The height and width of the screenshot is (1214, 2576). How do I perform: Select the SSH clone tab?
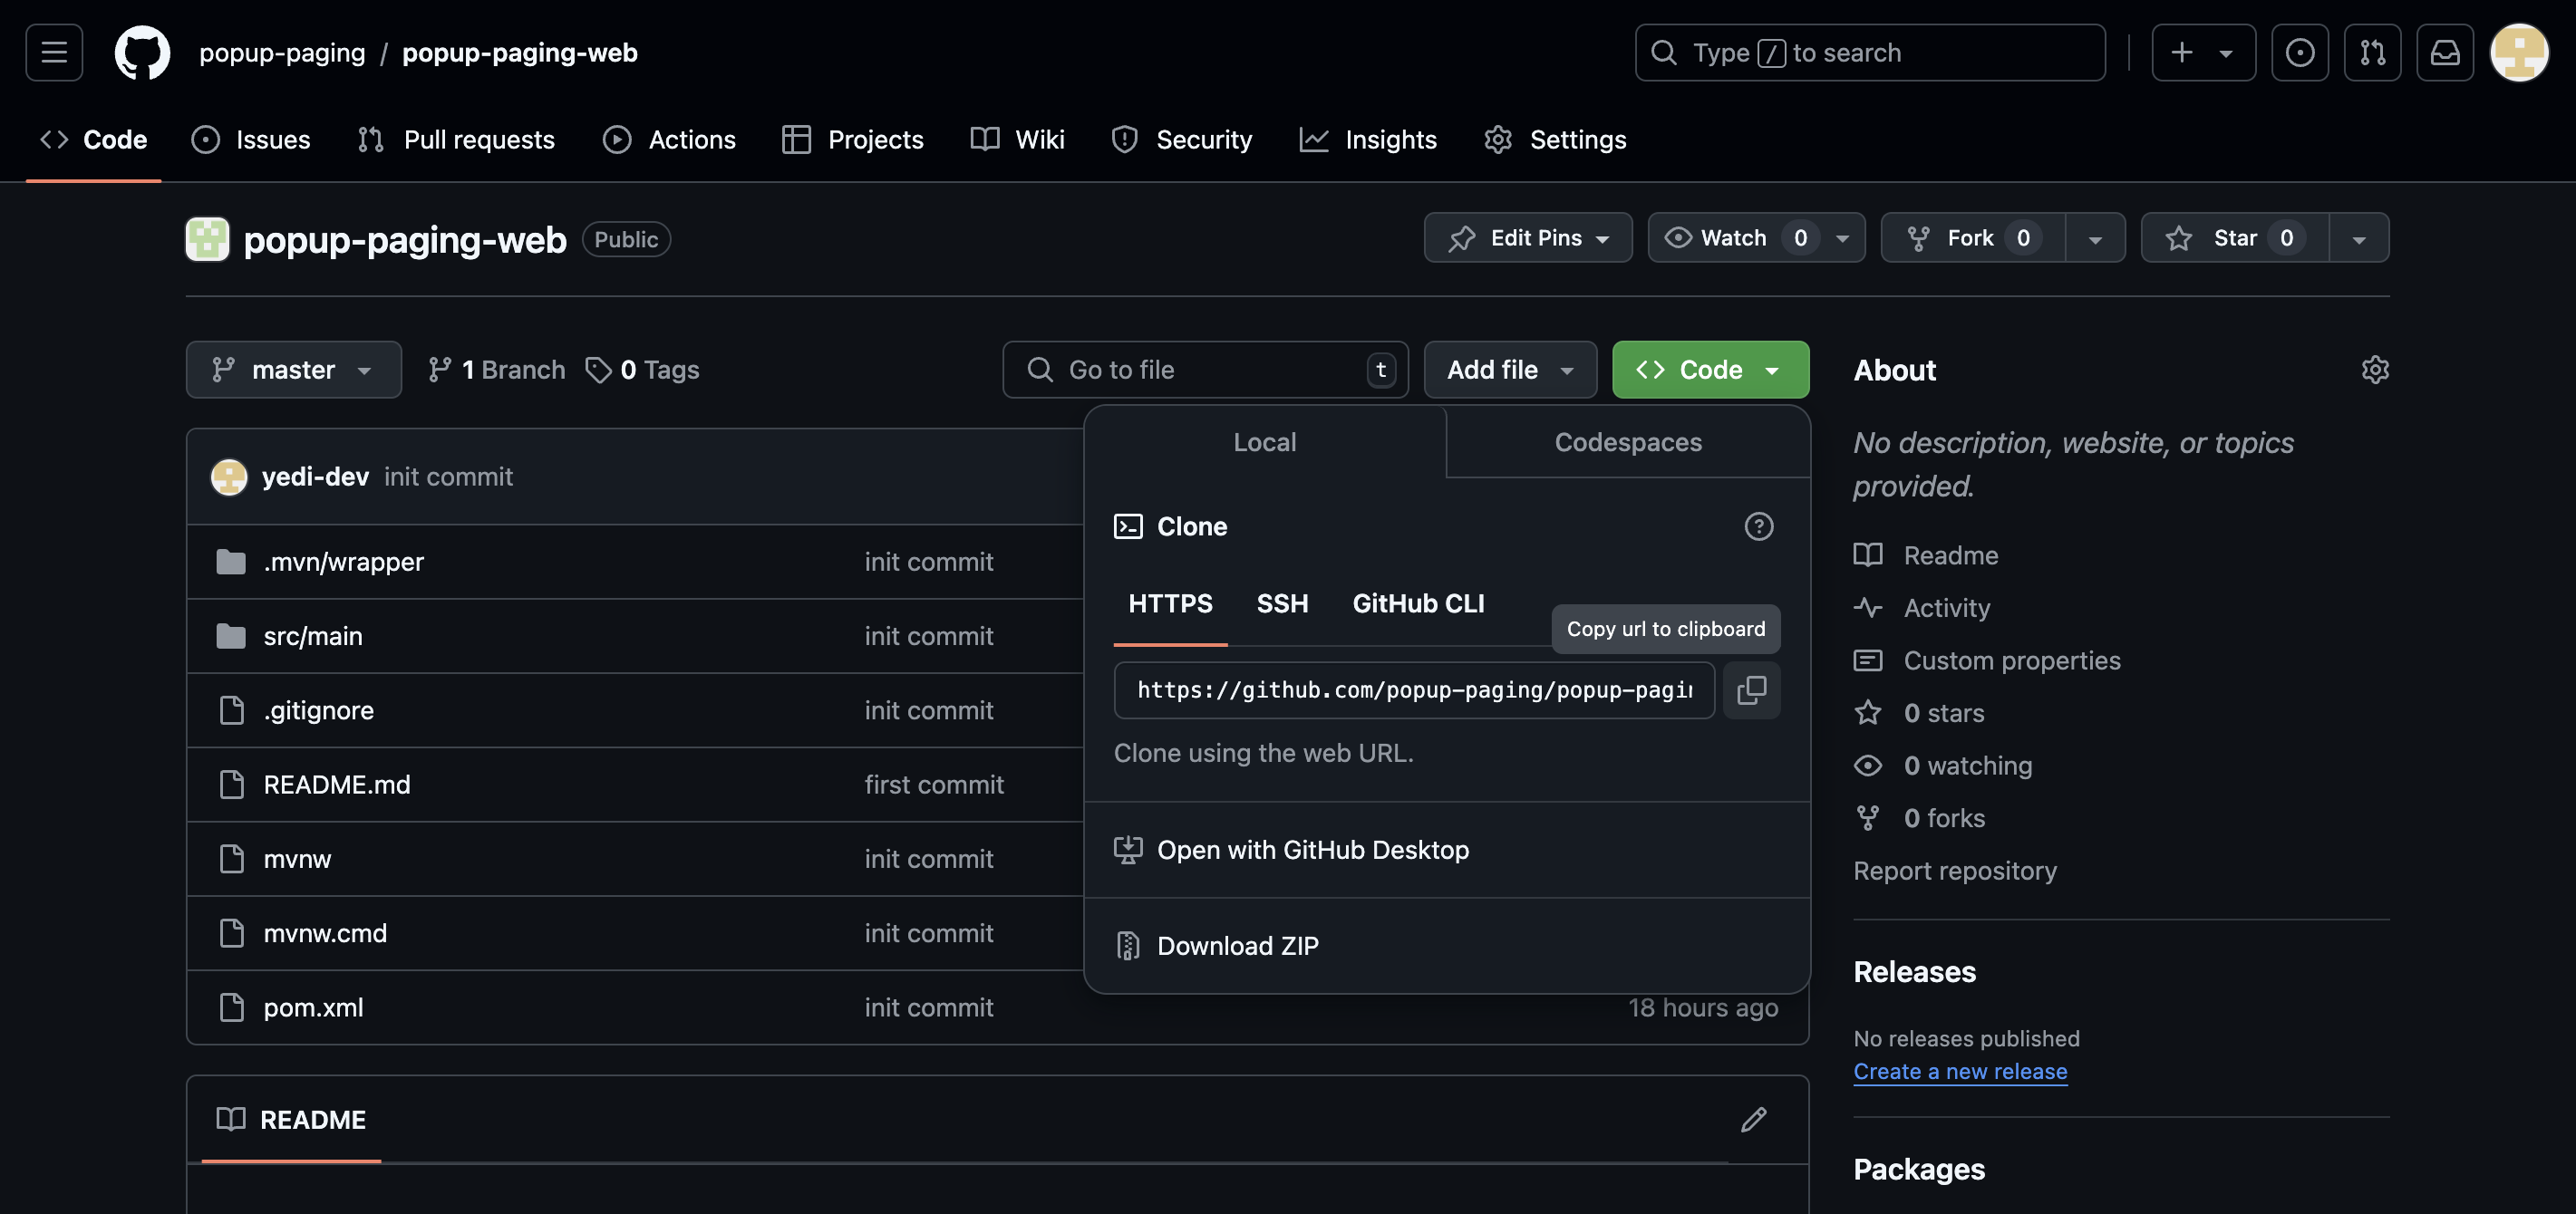coord(1282,603)
